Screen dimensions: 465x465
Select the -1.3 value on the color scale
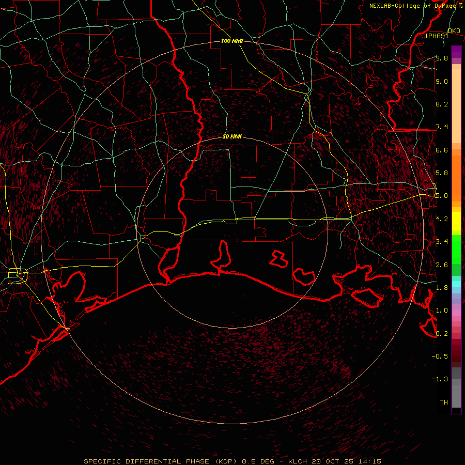[440, 379]
